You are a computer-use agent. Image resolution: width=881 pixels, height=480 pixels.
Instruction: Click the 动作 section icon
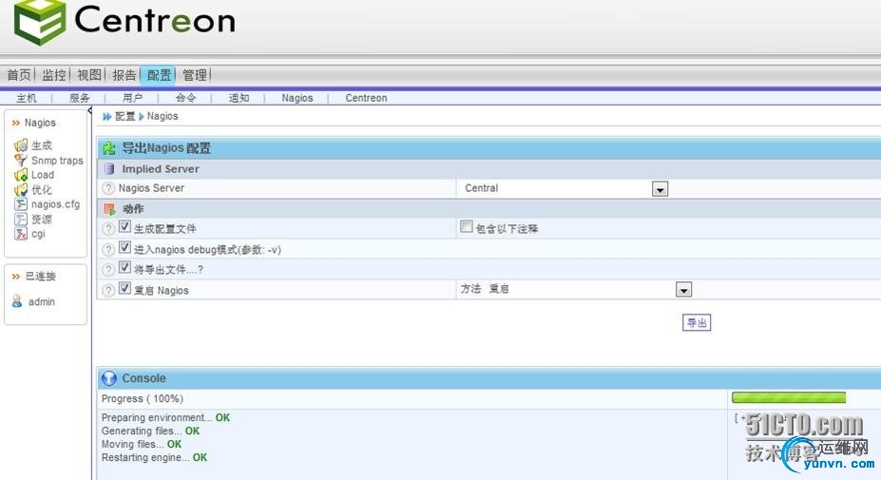coord(109,209)
